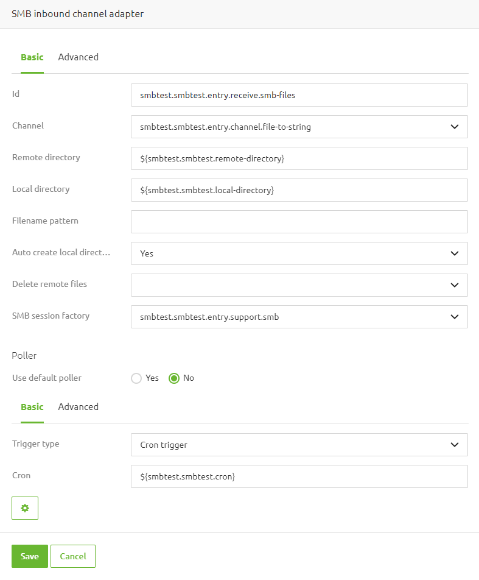Save the SMB inbound channel adapter
The width and height of the screenshot is (479, 580).
[x=29, y=556]
